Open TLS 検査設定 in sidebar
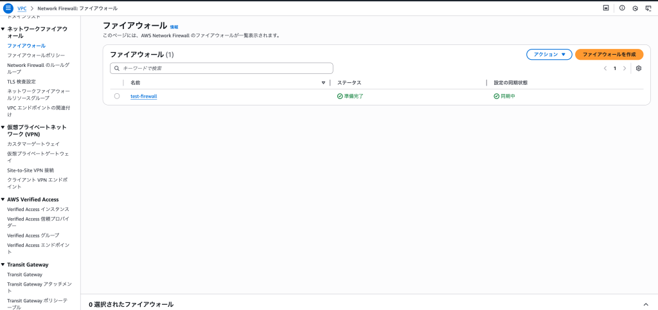 click(x=21, y=82)
